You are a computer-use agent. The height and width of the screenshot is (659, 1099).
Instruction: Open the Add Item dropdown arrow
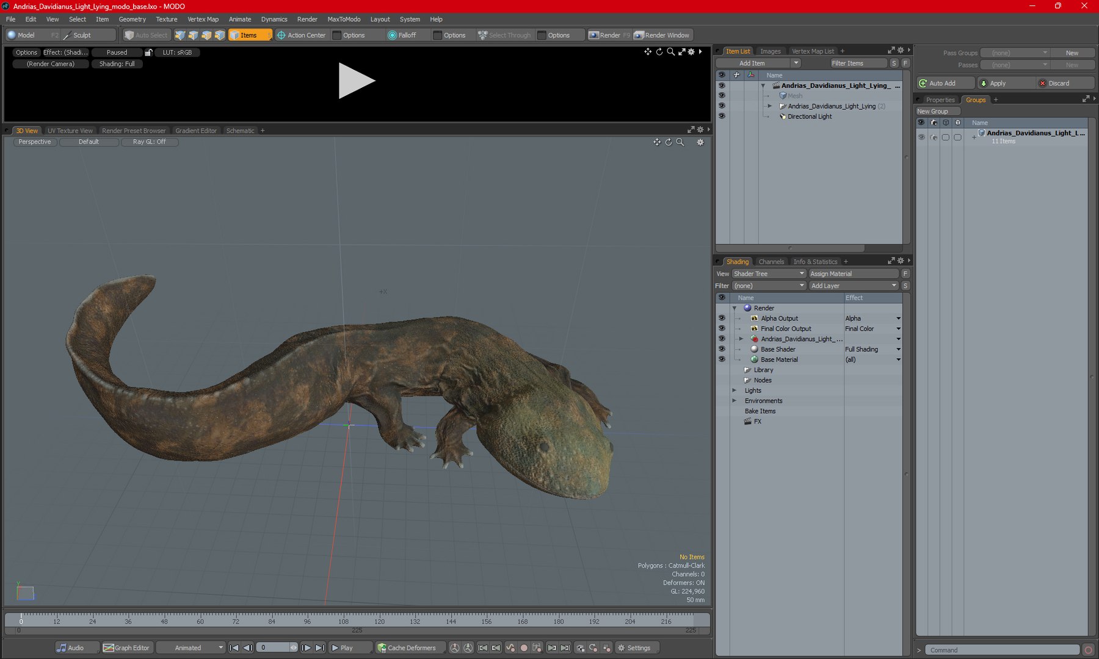[x=796, y=63]
